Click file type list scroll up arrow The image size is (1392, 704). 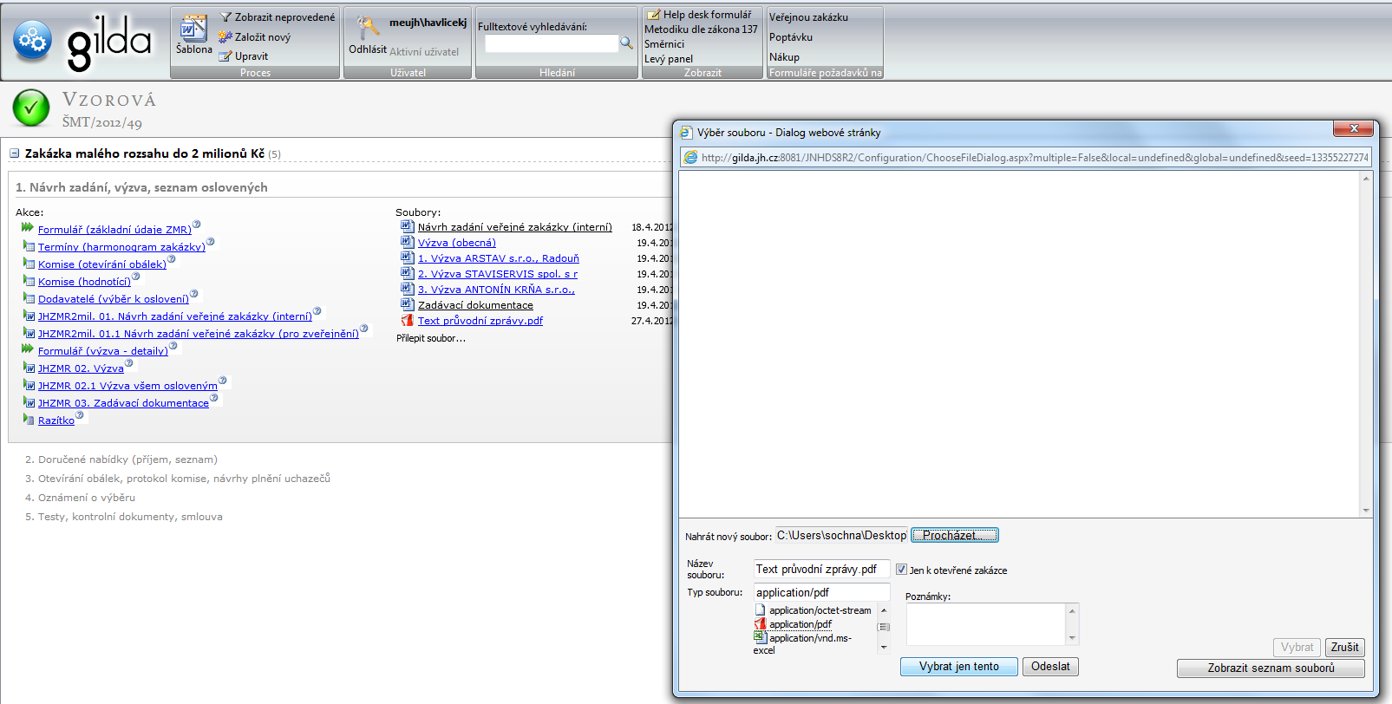(x=884, y=610)
